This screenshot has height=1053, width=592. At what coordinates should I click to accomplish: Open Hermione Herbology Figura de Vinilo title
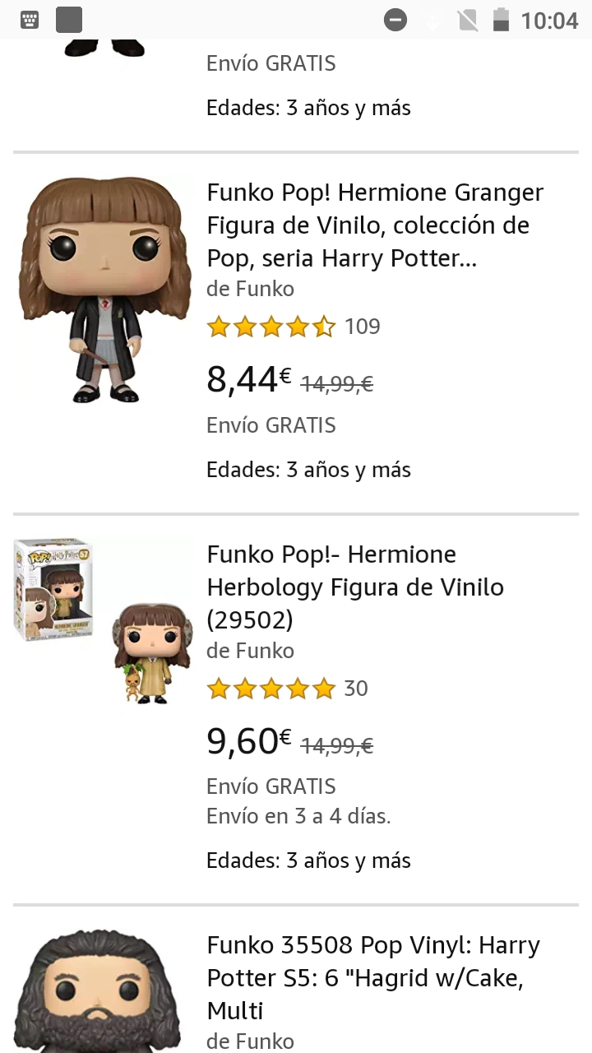pyautogui.click(x=355, y=587)
